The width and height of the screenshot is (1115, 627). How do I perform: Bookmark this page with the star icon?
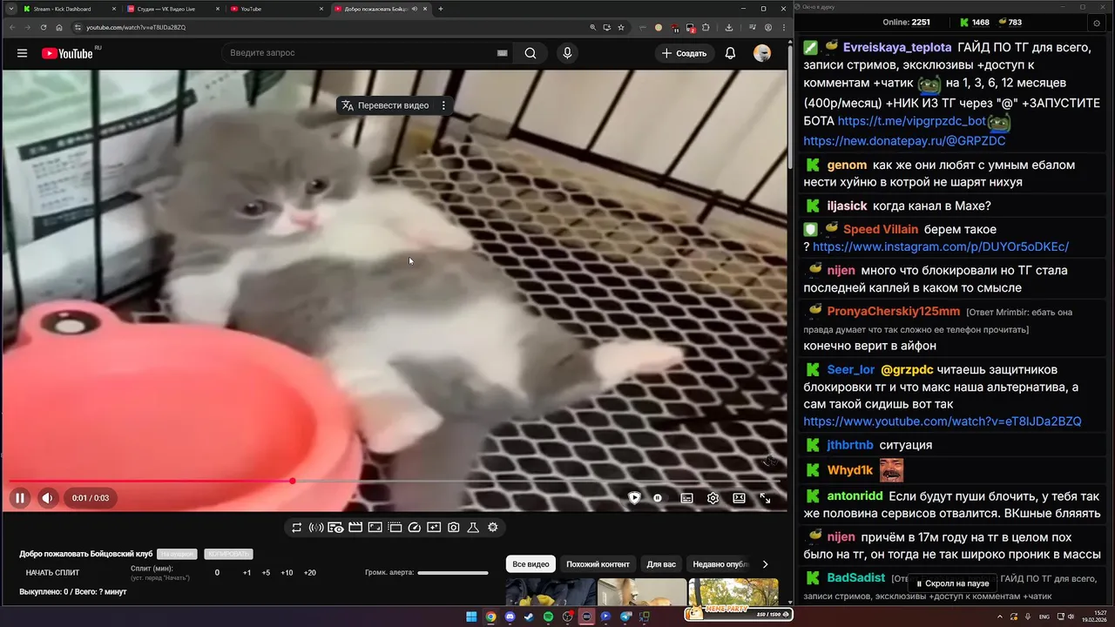click(621, 27)
